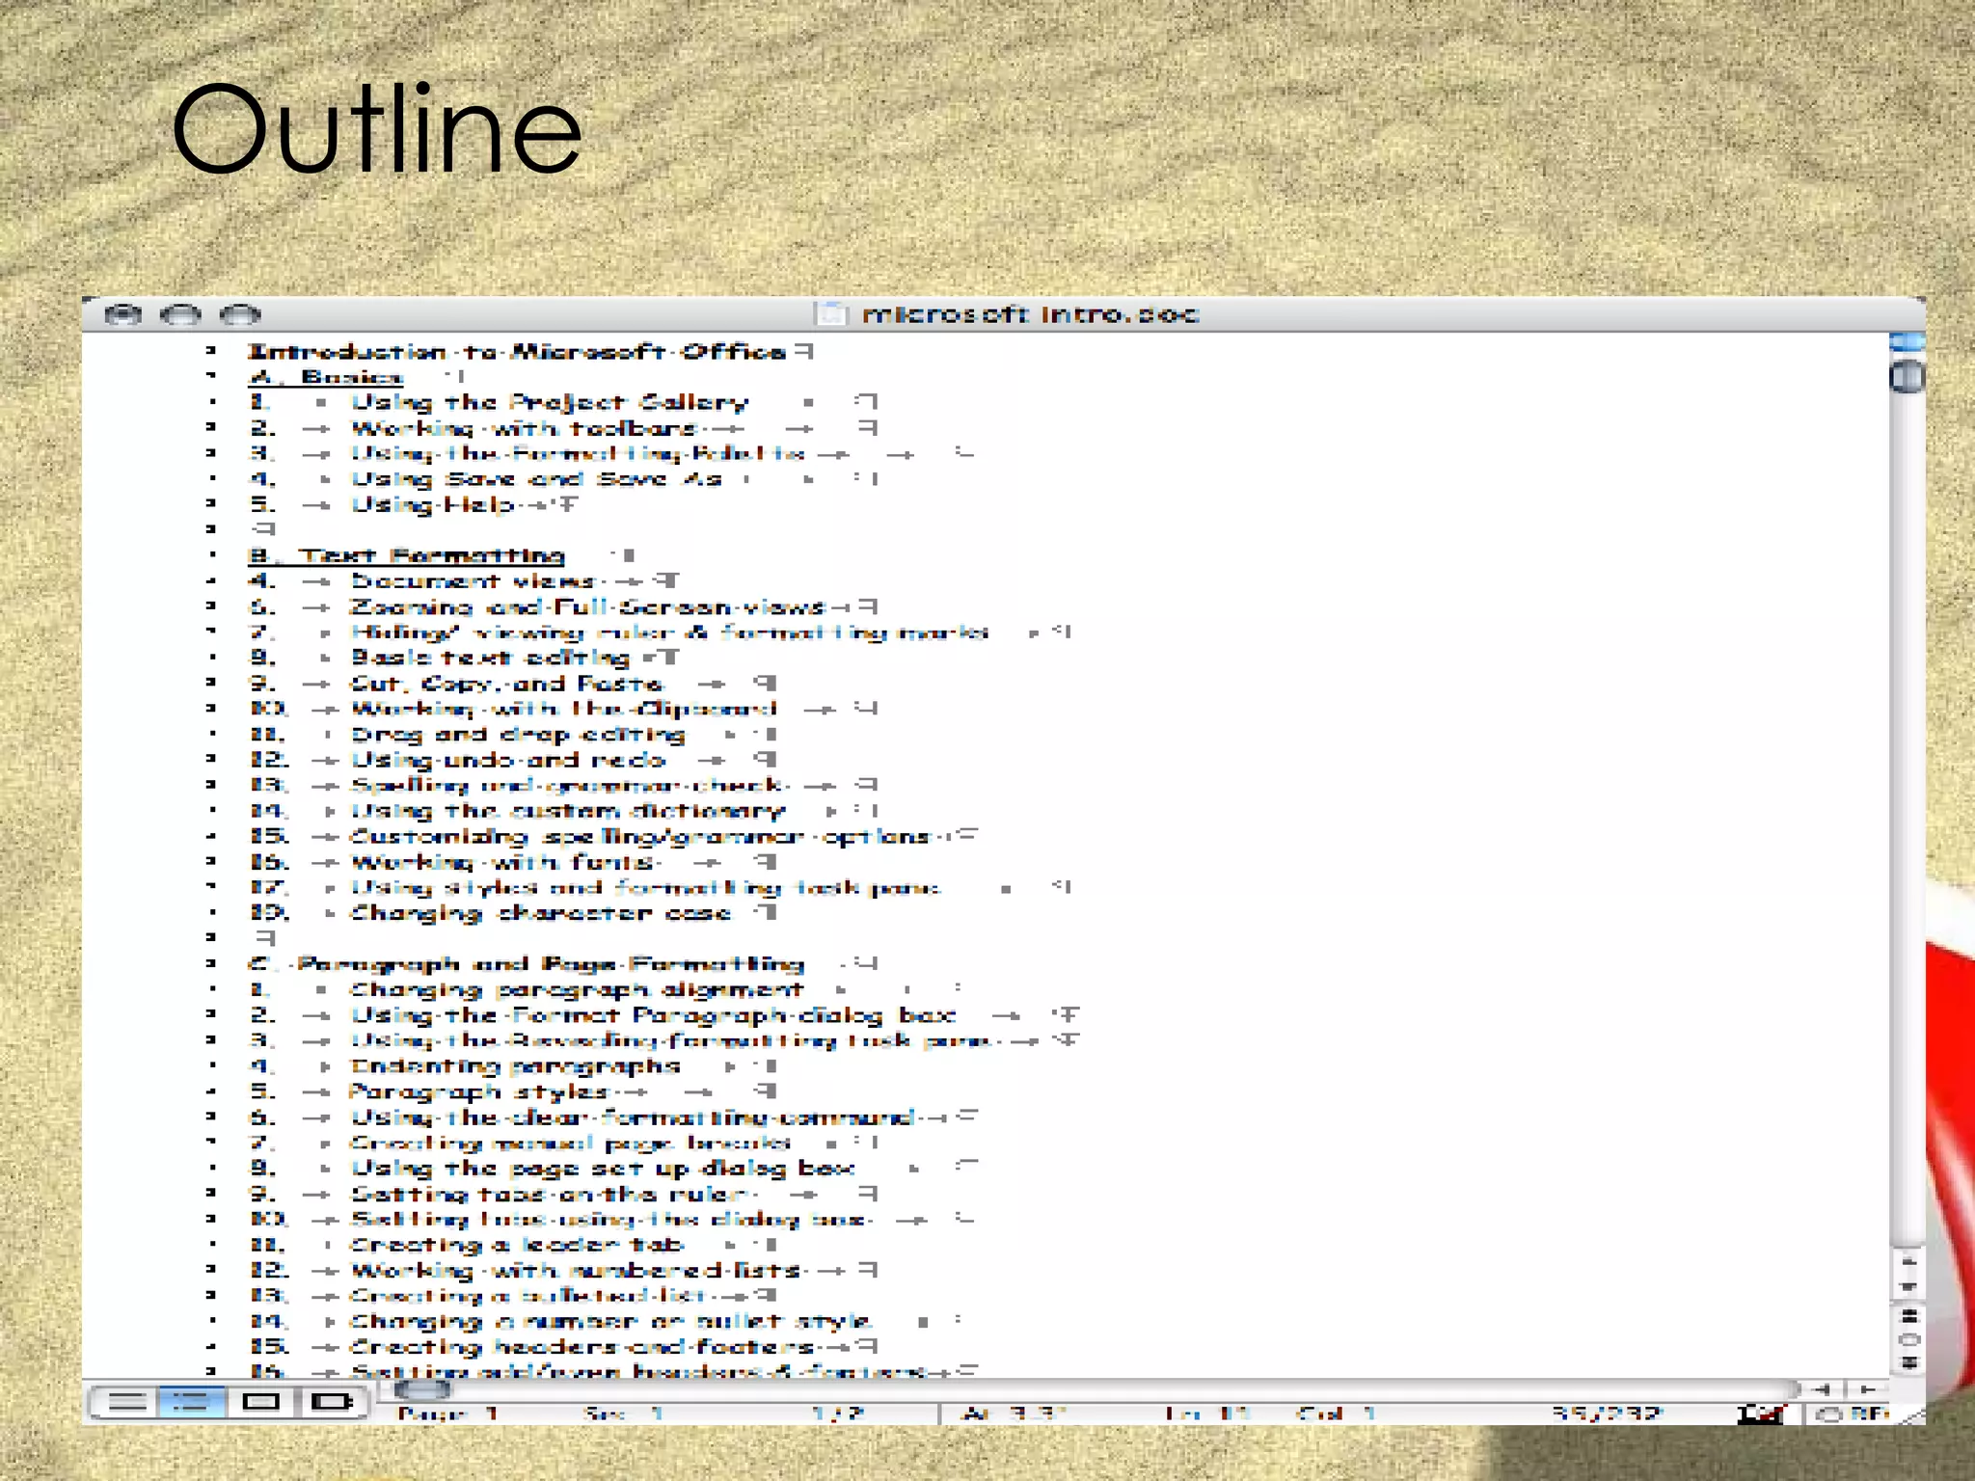Screen dimensions: 1975x1481
Task: Click the "1/2" page count in status bar
Action: click(x=837, y=1414)
